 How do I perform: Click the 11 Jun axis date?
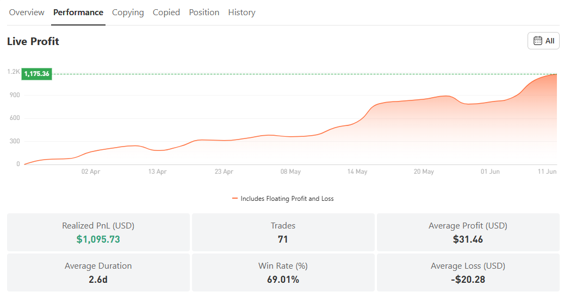click(547, 172)
